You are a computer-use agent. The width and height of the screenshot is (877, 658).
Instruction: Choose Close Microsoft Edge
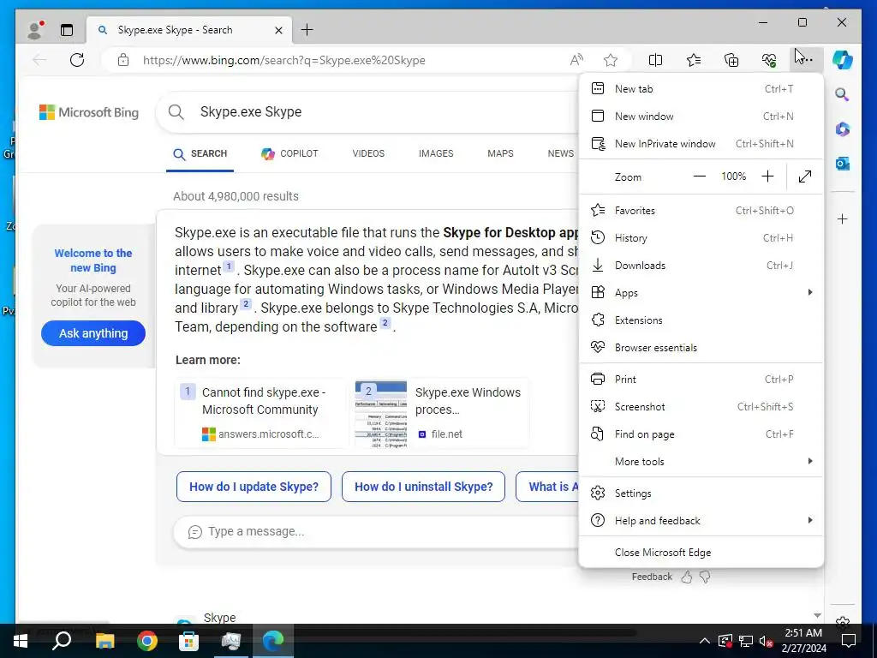(701, 553)
